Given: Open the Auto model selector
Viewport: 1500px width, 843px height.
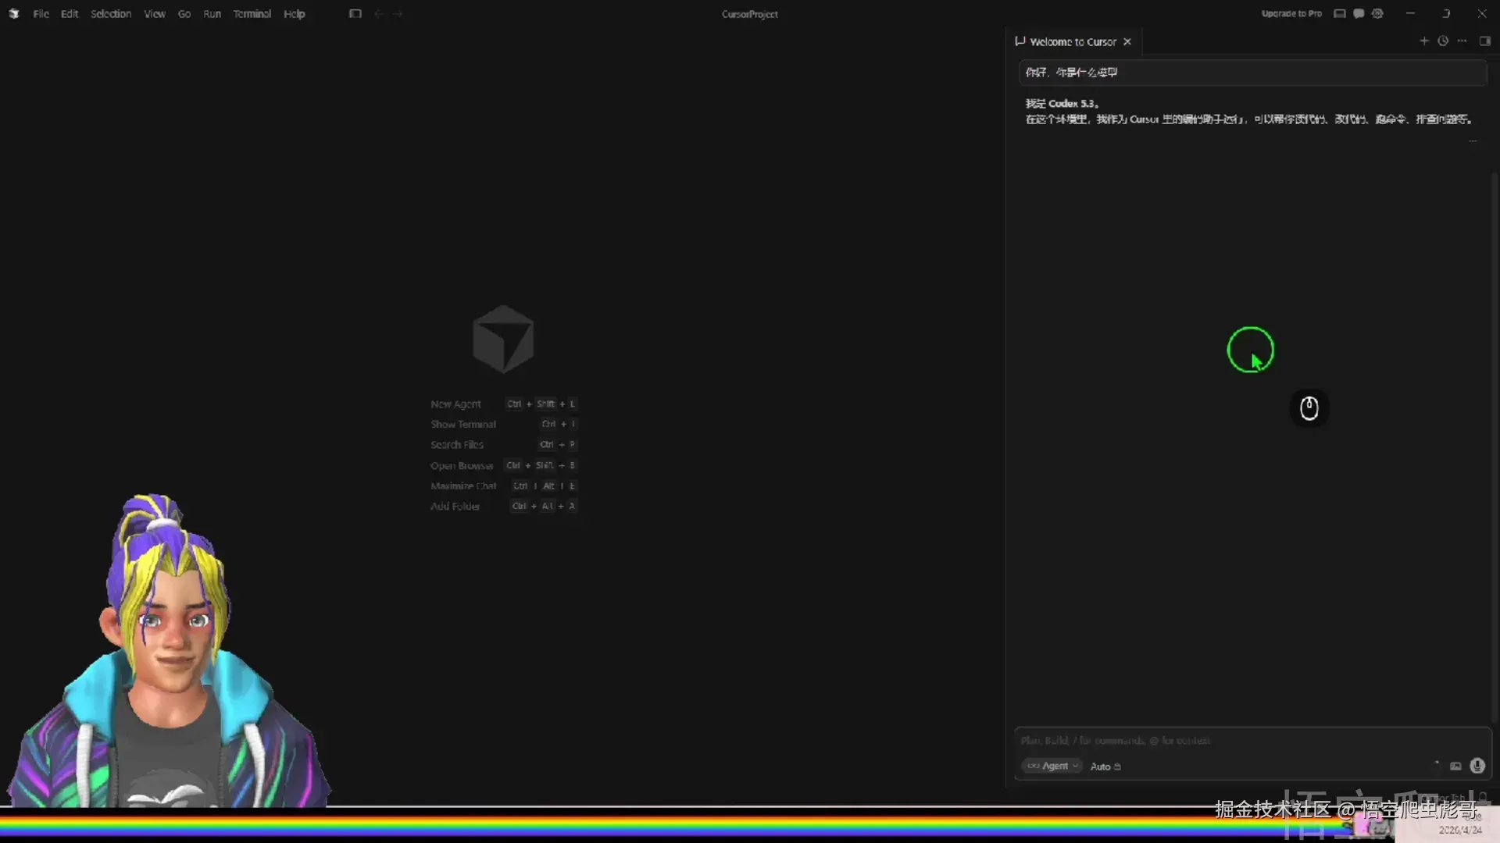Looking at the screenshot, I should click(1105, 767).
